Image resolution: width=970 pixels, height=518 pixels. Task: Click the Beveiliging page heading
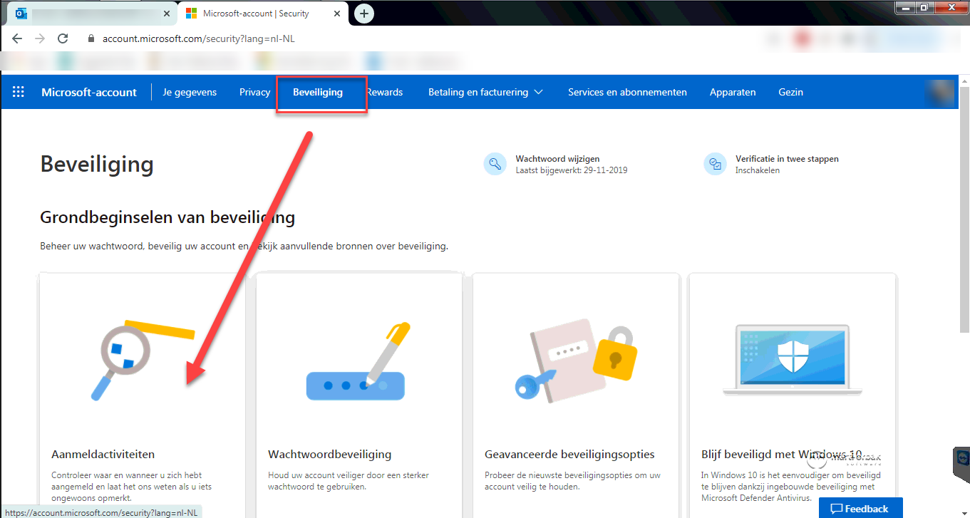point(97,165)
